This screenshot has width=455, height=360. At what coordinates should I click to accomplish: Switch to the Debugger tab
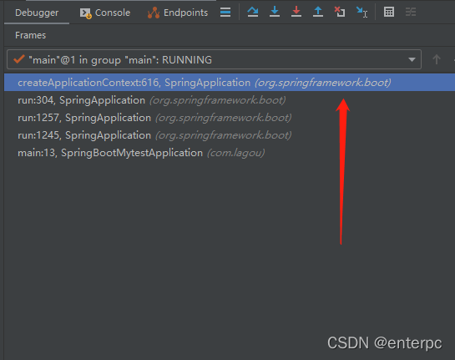pos(37,13)
